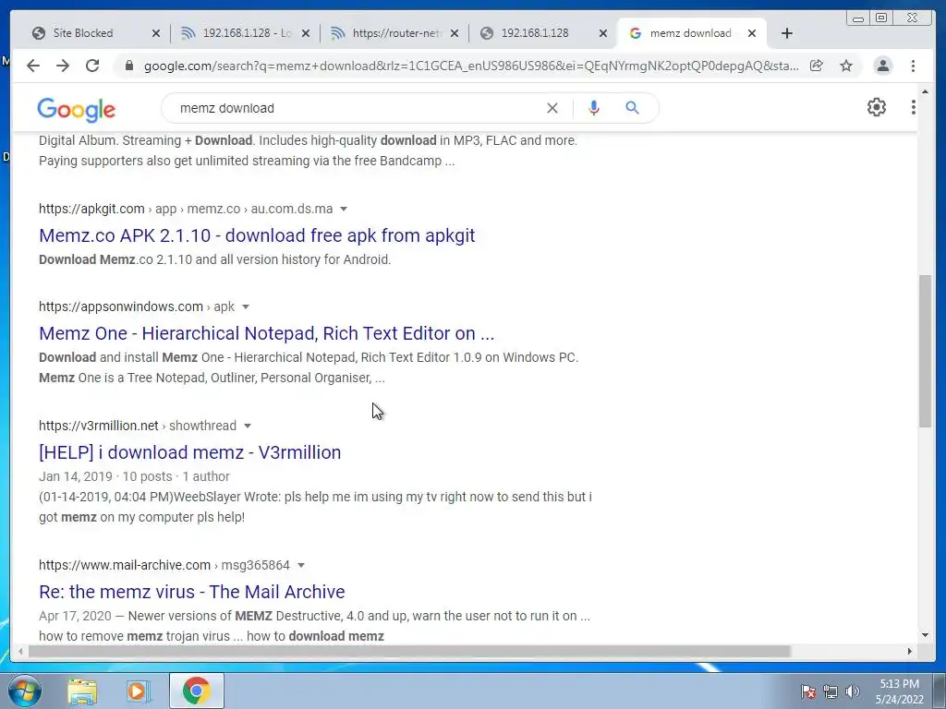Click the Chrome taskbar icon
This screenshot has width=946, height=709.
tap(197, 691)
